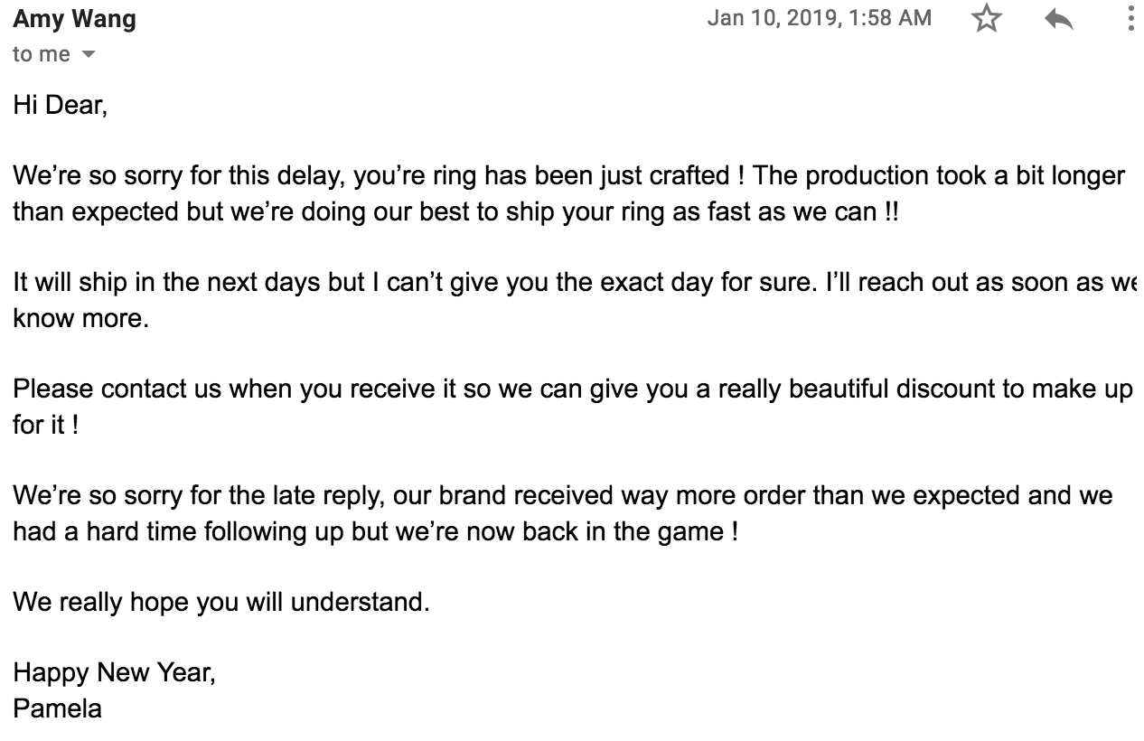
Task: Select the sender name Amy Wang
Action: point(74,19)
